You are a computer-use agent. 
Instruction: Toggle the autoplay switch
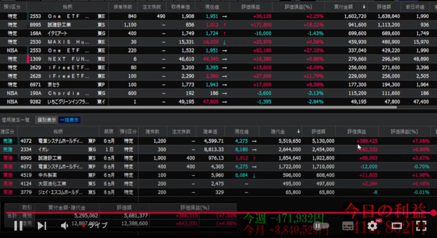point(321,226)
